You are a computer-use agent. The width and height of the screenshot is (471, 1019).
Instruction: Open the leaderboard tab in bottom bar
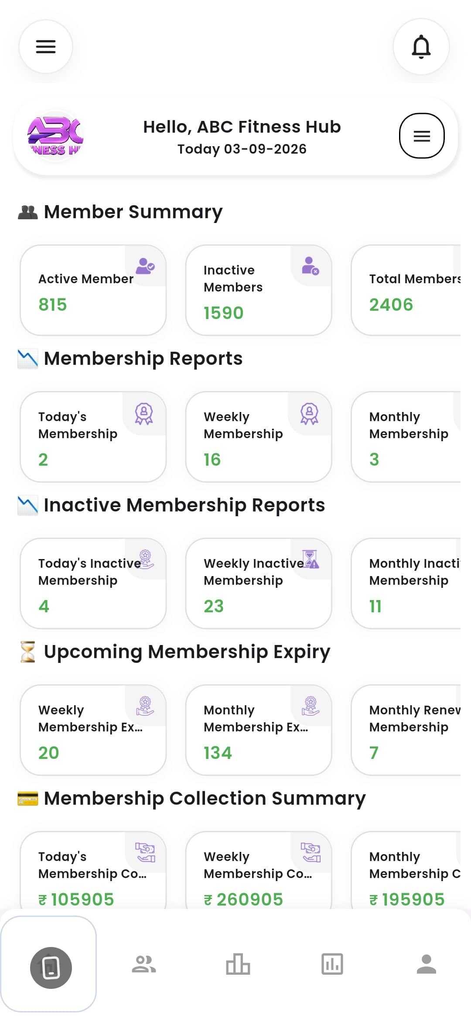[x=238, y=964]
